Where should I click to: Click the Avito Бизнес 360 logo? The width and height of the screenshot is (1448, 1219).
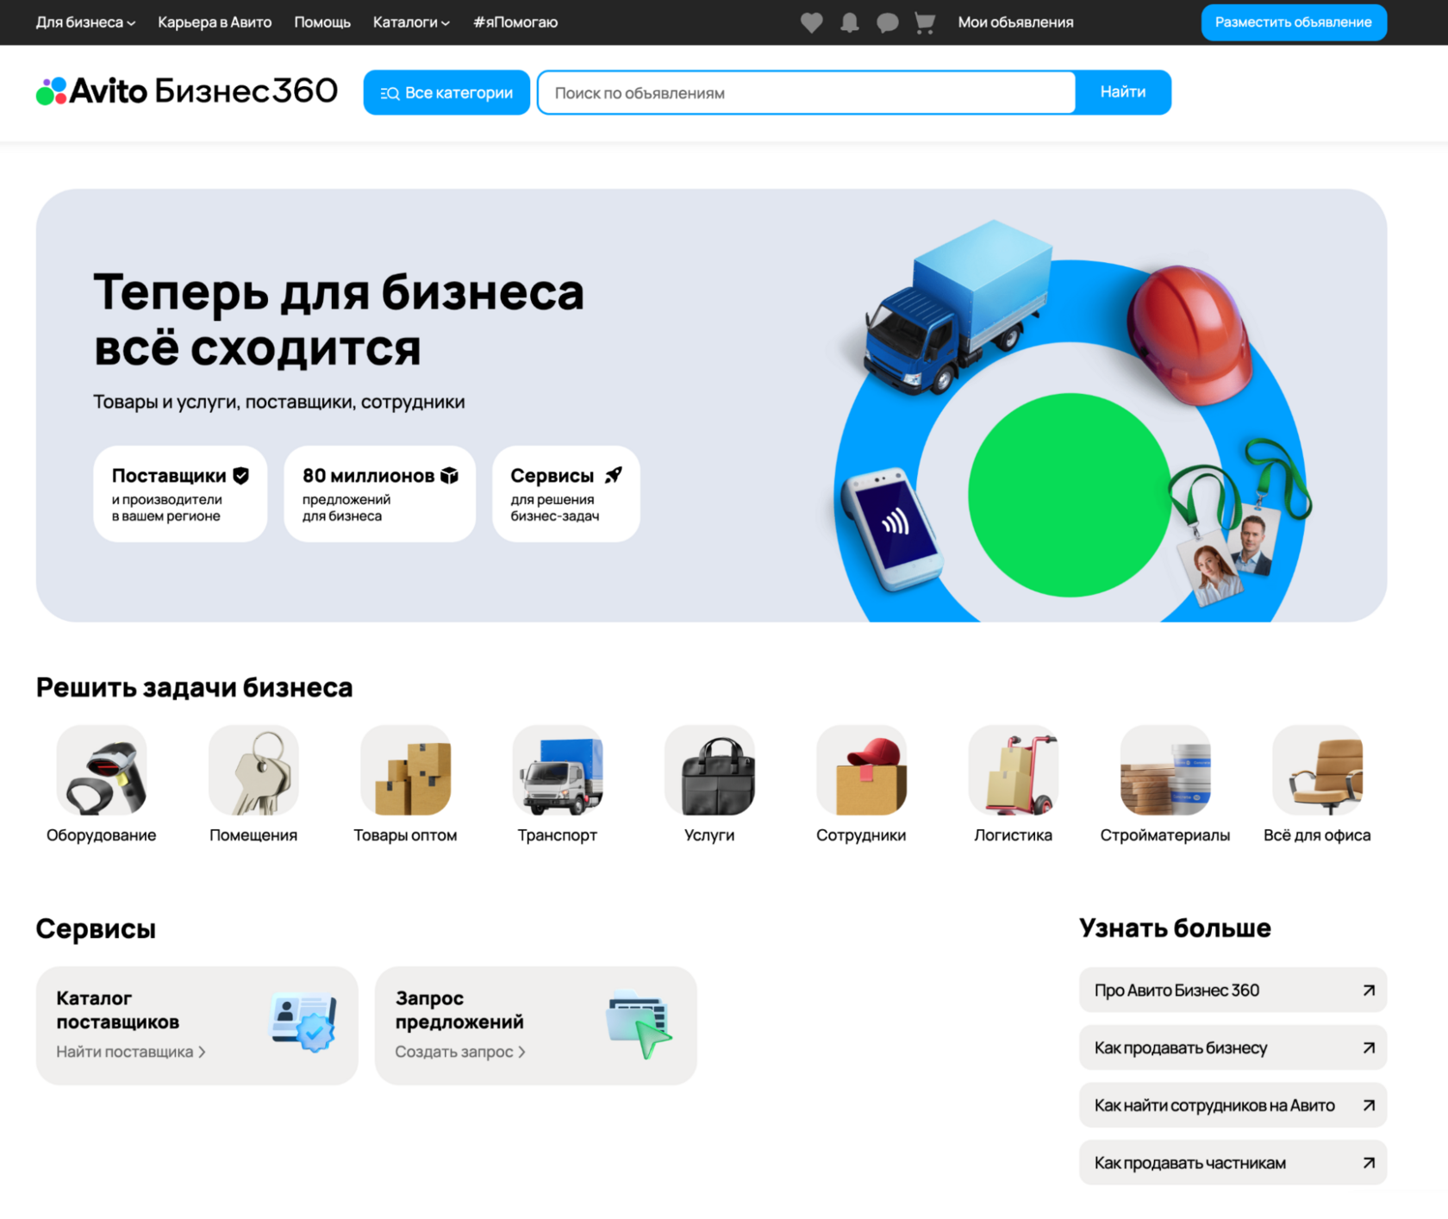coord(187,91)
